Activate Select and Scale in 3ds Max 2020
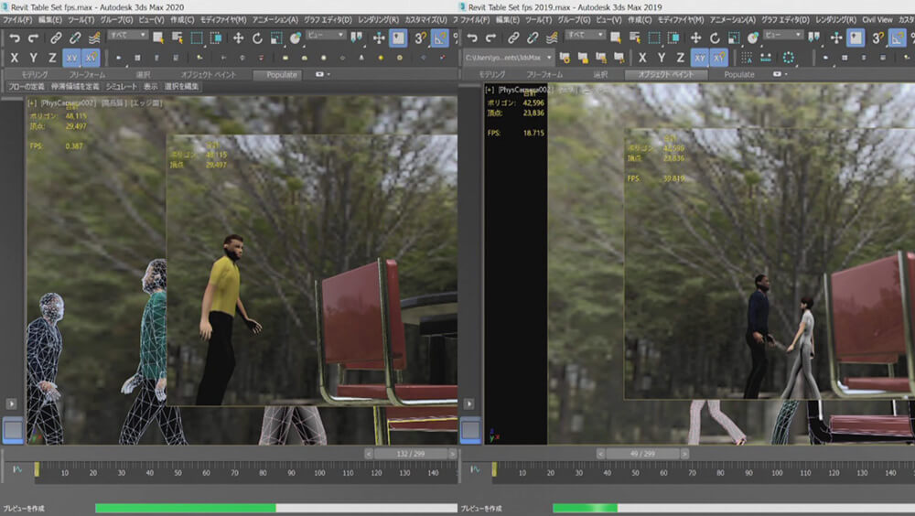 pyautogui.click(x=276, y=38)
